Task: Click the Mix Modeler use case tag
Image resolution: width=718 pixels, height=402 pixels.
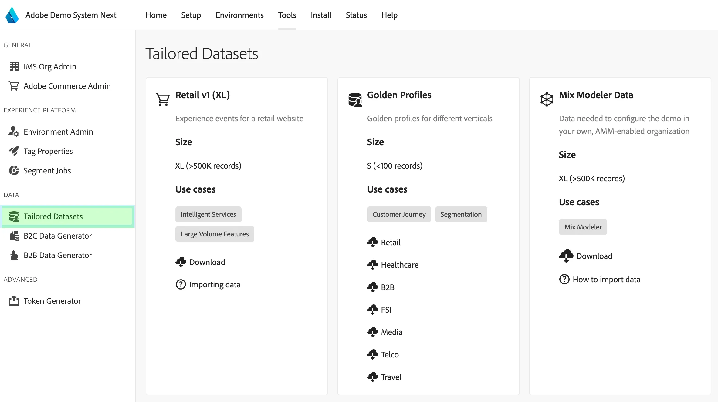Action: (583, 227)
